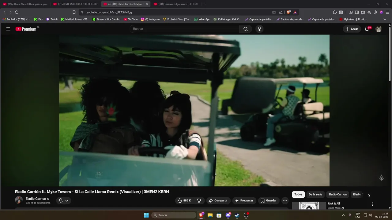Like the video with 886 K likes
The image size is (392, 220).
pos(184,200)
